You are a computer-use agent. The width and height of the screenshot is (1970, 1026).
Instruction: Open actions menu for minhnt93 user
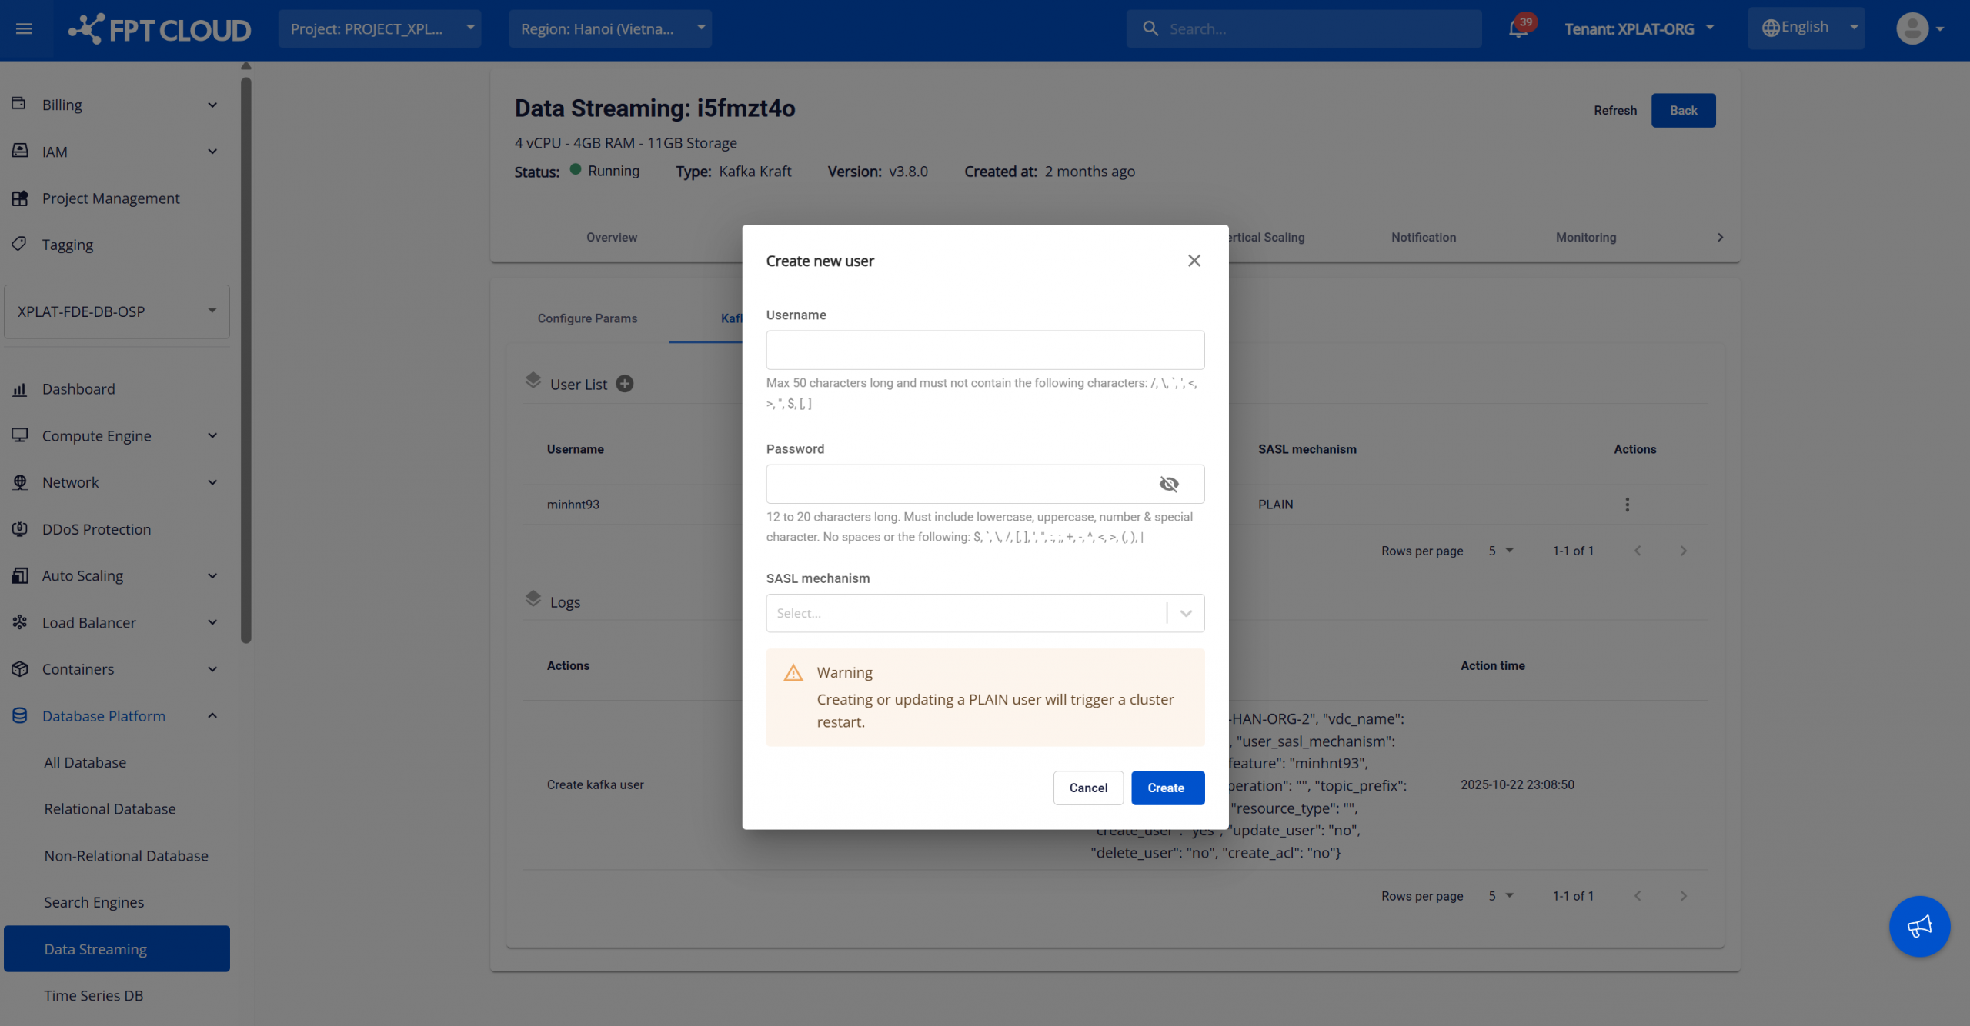pos(1627,505)
